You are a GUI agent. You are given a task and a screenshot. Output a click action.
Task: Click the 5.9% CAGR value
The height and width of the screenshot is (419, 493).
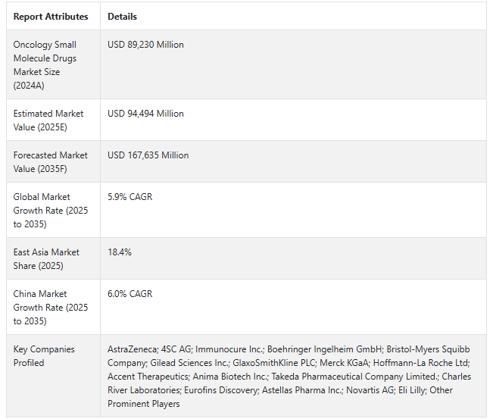pos(130,197)
